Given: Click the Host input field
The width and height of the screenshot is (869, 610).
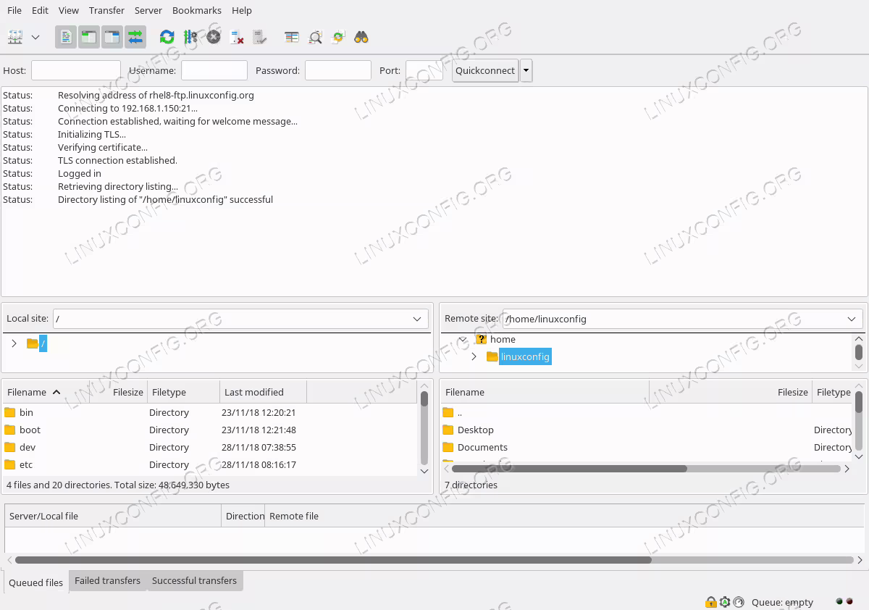Looking at the screenshot, I should coord(76,70).
